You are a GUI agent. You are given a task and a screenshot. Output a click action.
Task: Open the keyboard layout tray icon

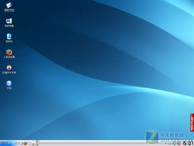point(170,143)
